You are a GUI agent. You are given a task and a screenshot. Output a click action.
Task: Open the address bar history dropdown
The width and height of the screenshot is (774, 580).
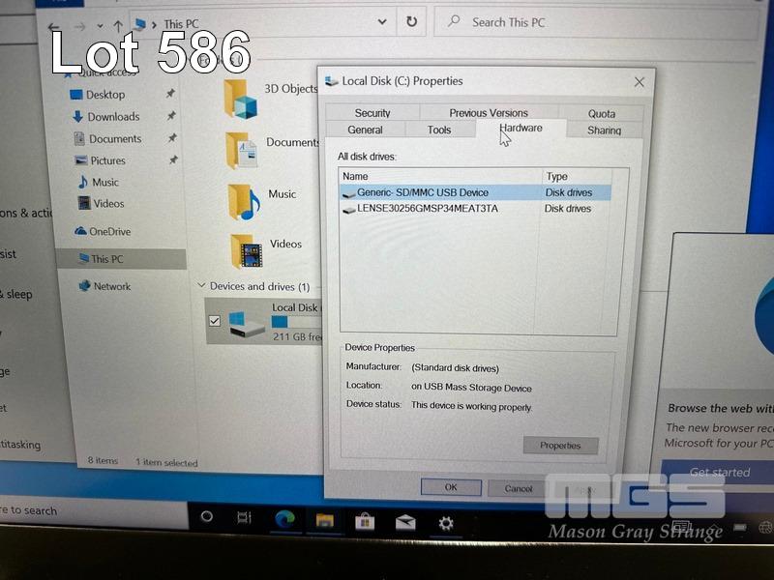pyautogui.click(x=383, y=22)
